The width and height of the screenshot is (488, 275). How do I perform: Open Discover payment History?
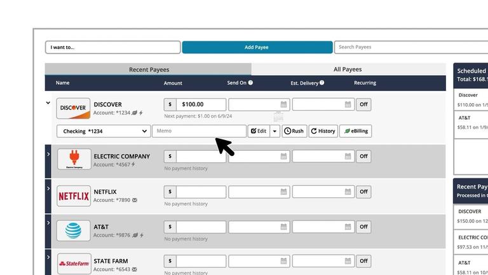[x=323, y=131]
